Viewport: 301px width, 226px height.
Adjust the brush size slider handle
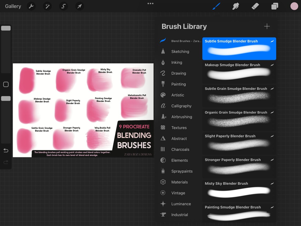[6, 28]
